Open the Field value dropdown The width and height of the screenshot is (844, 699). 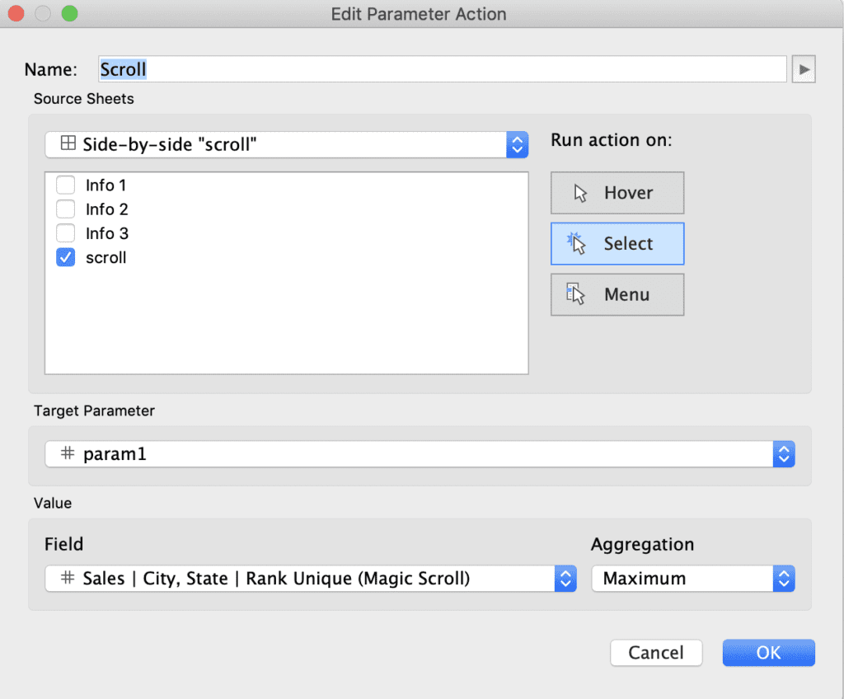point(565,578)
